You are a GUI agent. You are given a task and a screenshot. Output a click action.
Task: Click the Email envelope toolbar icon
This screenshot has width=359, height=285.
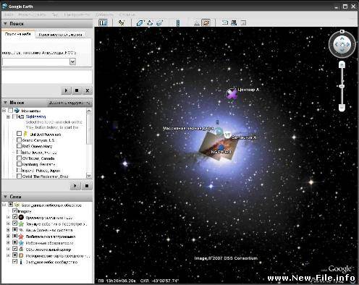(225, 22)
